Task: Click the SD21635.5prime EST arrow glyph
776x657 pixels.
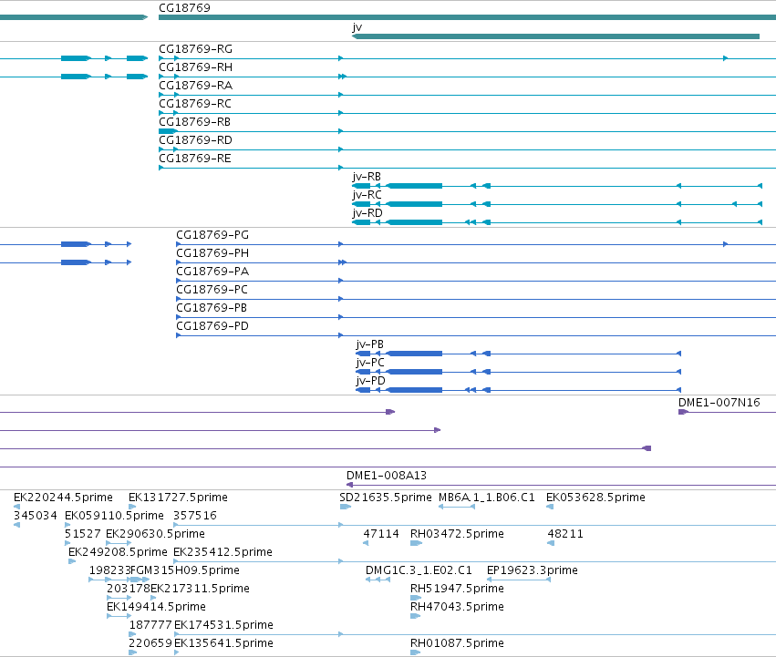Action: pos(346,507)
